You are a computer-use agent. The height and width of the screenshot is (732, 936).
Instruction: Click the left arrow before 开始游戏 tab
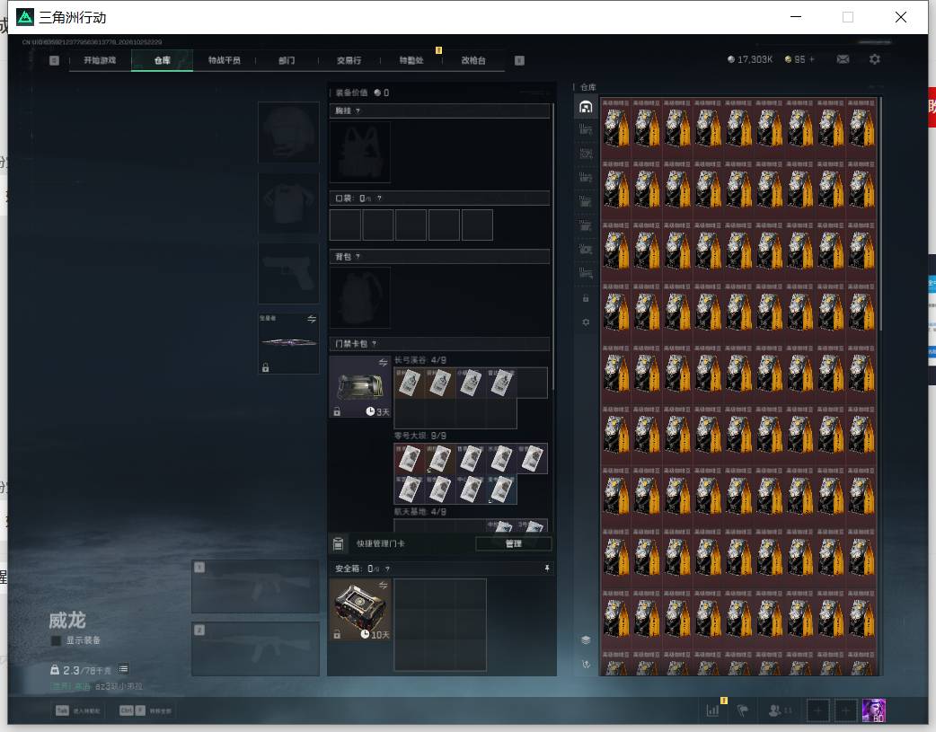pyautogui.click(x=54, y=60)
